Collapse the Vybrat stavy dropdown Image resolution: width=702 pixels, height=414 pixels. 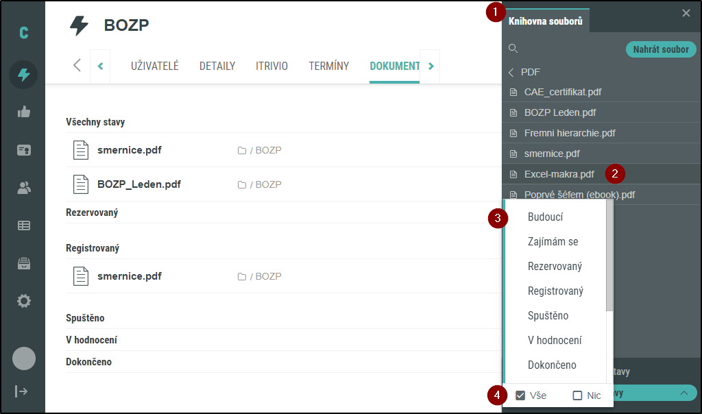coord(685,393)
